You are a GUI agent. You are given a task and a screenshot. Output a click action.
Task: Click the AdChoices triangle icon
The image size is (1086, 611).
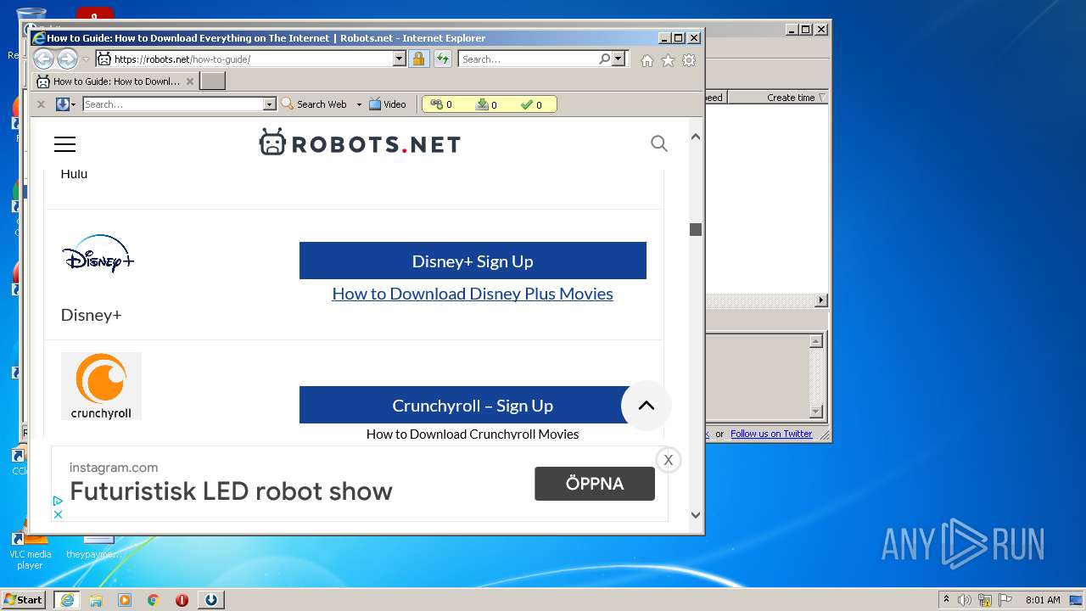[58, 501]
